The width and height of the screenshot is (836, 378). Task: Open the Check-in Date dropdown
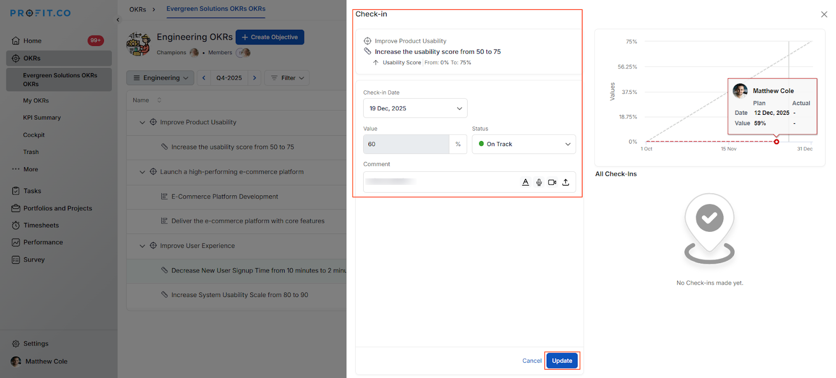coord(415,108)
